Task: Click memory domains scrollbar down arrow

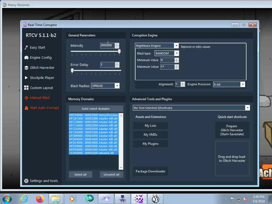Action: [x=121, y=168]
